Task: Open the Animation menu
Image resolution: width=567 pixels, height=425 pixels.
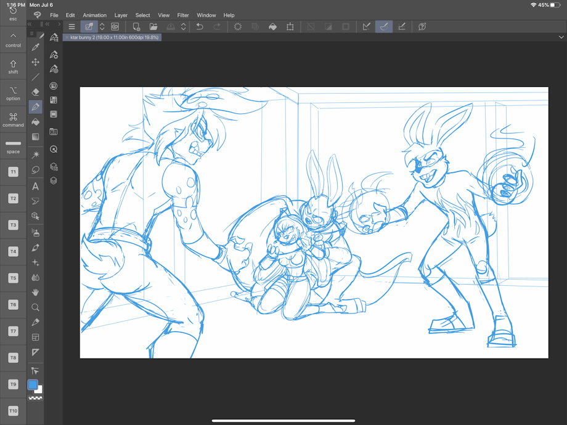Action: click(95, 15)
